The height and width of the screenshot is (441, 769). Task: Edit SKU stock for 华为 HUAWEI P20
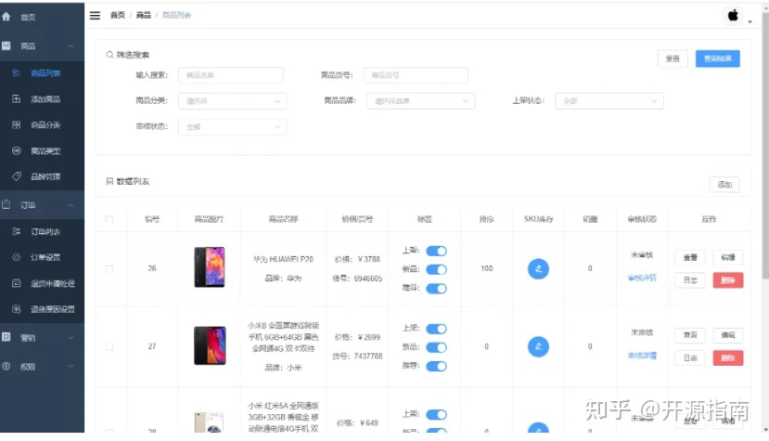pos(538,268)
